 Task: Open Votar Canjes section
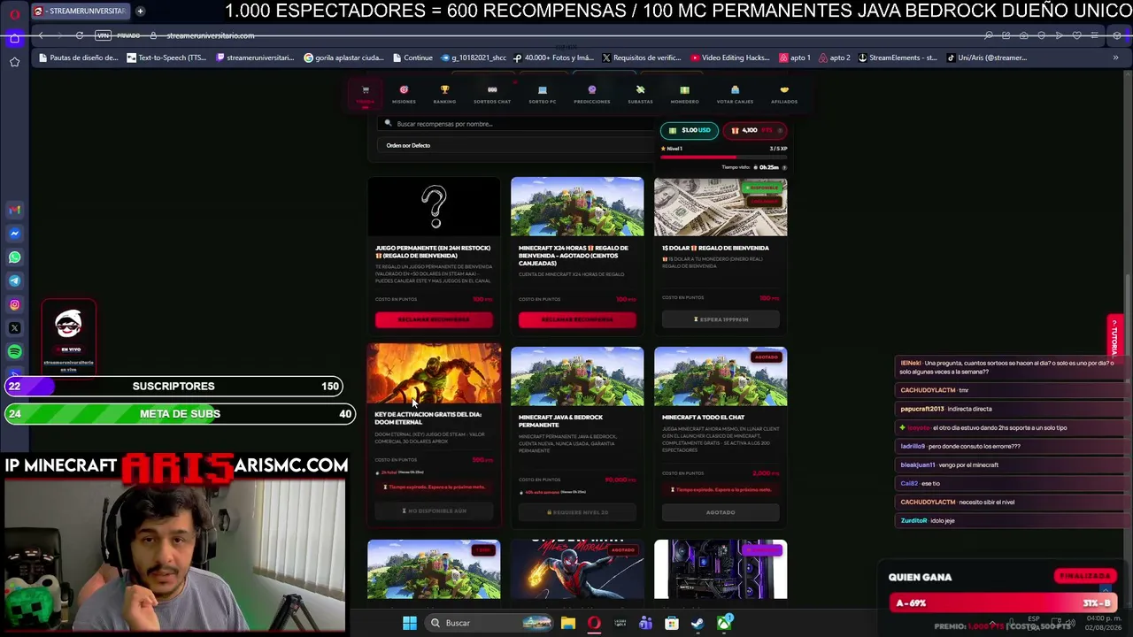[735, 95]
